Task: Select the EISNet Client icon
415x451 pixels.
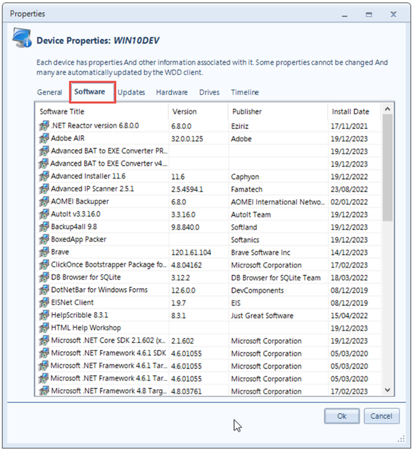Action: [x=44, y=302]
